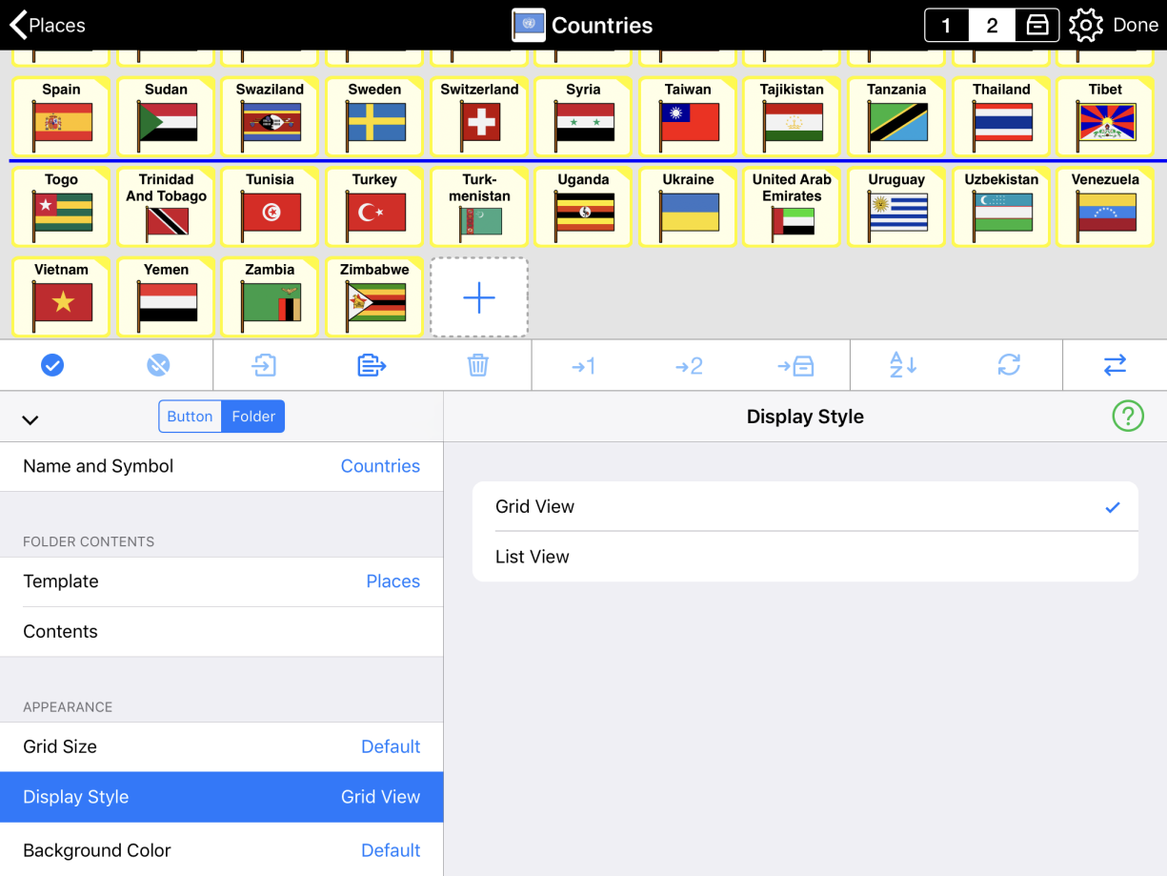Collapse the editor panel chevron
The image size is (1167, 876).
point(30,419)
